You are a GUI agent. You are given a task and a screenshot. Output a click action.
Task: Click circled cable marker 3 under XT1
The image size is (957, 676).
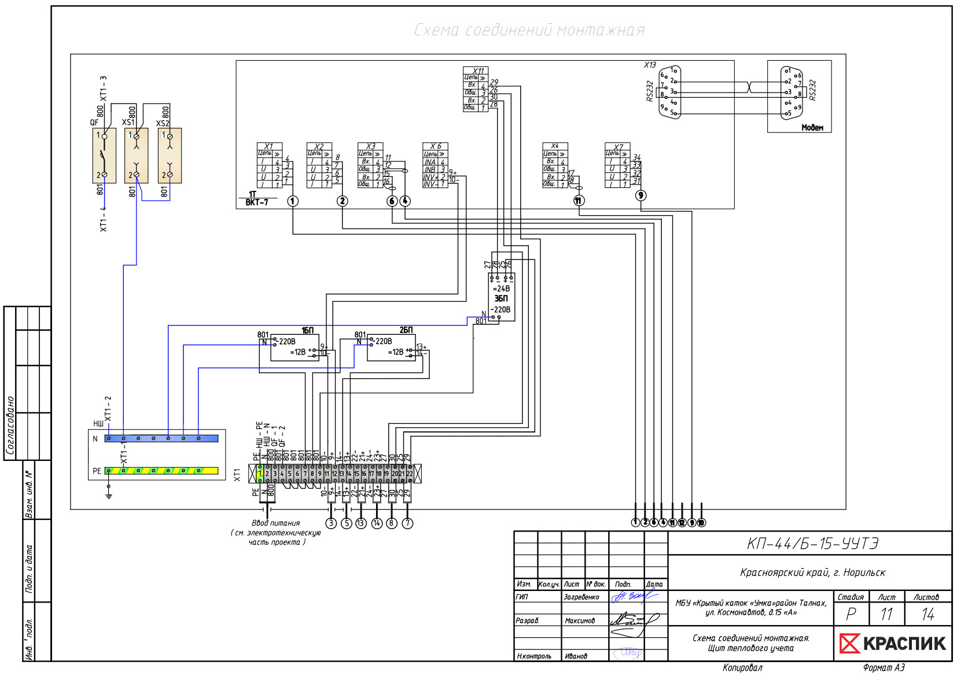pos(331,523)
